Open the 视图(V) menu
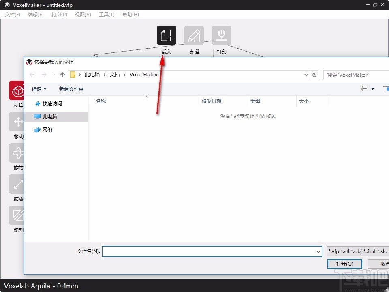This screenshot has width=389, height=292. [x=83, y=15]
